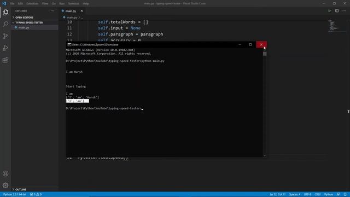The height and width of the screenshot is (197, 350).
Task: Click the feedback icon in status bar
Action: click(339, 194)
